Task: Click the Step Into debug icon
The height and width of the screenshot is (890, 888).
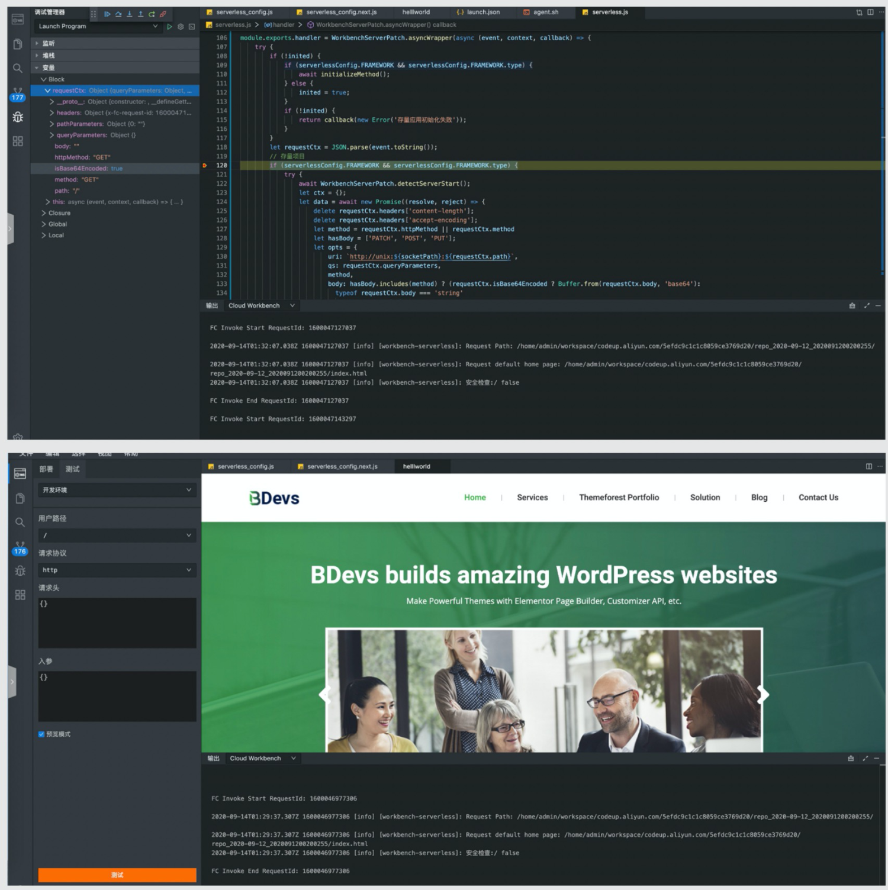Action: coord(130,14)
